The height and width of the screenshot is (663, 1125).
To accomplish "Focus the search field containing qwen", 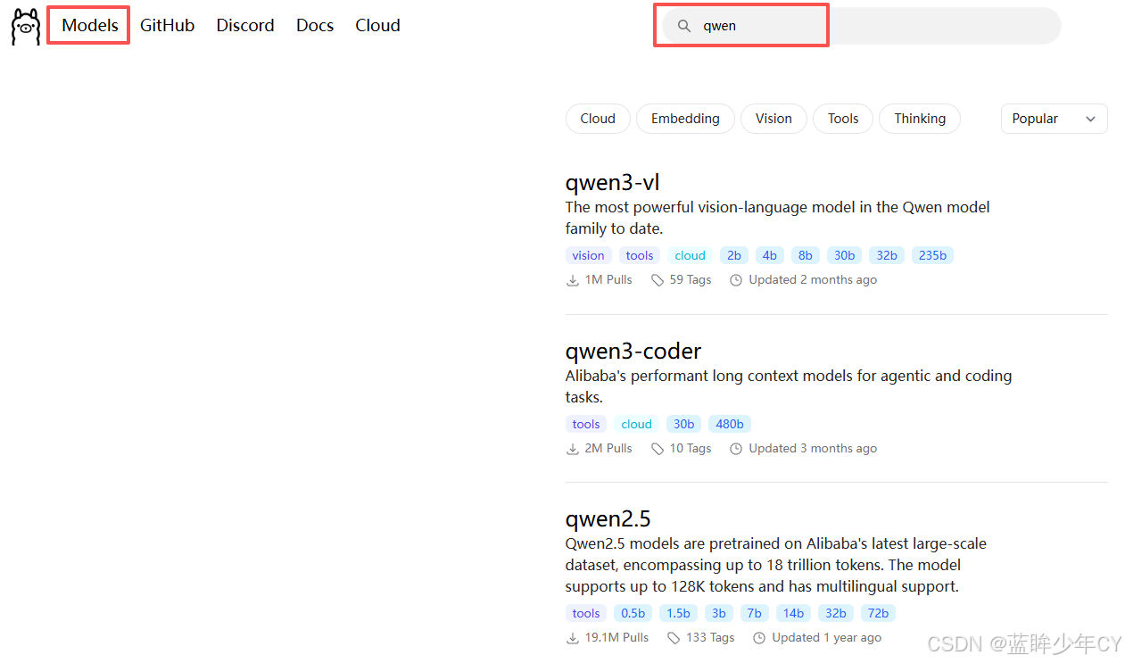I will pyautogui.click(x=861, y=26).
